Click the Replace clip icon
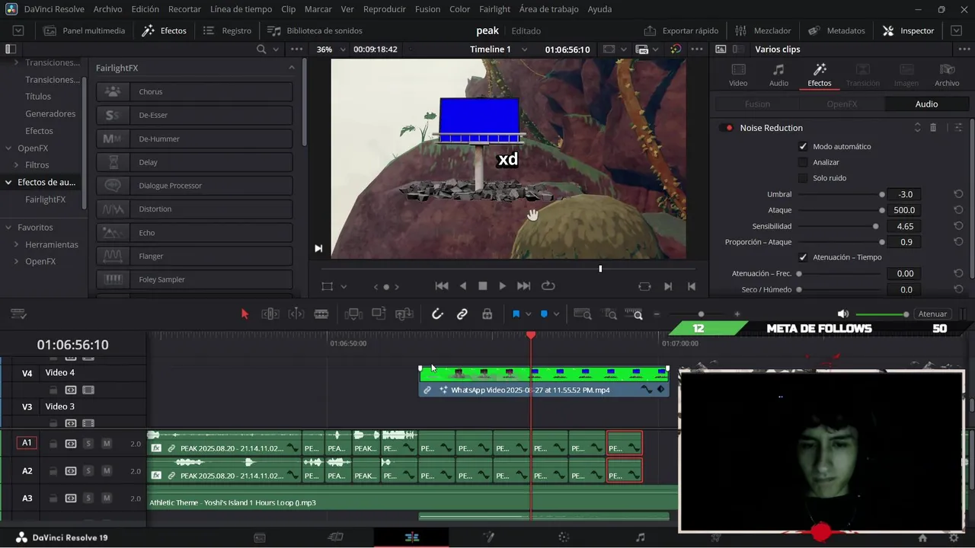Image resolution: width=975 pixels, height=548 pixels. point(404,314)
